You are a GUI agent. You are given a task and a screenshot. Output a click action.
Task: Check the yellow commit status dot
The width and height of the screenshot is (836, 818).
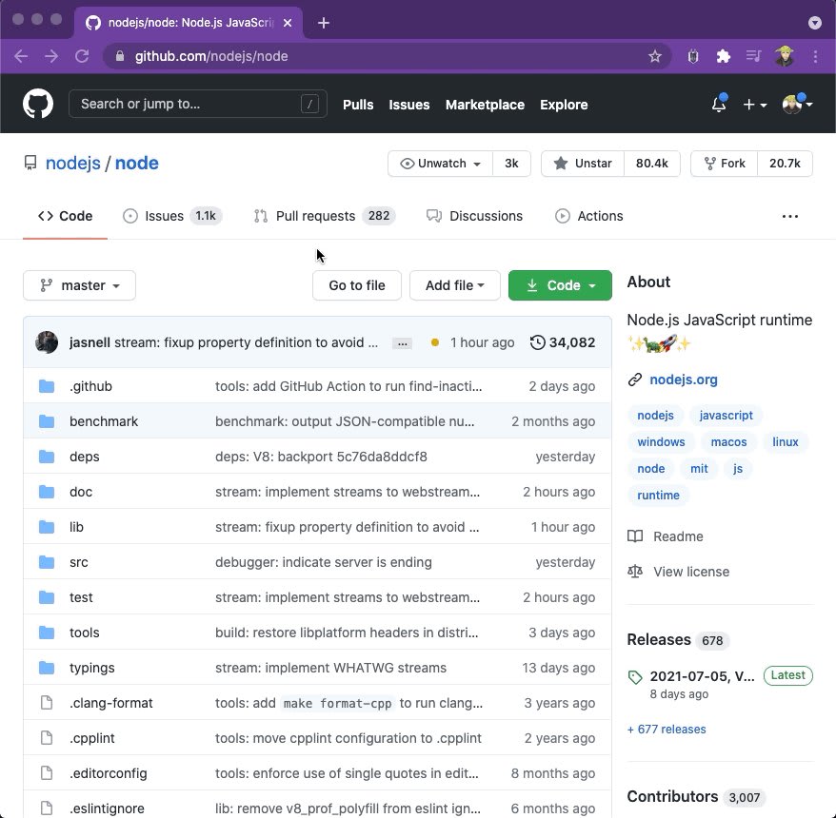(x=435, y=342)
